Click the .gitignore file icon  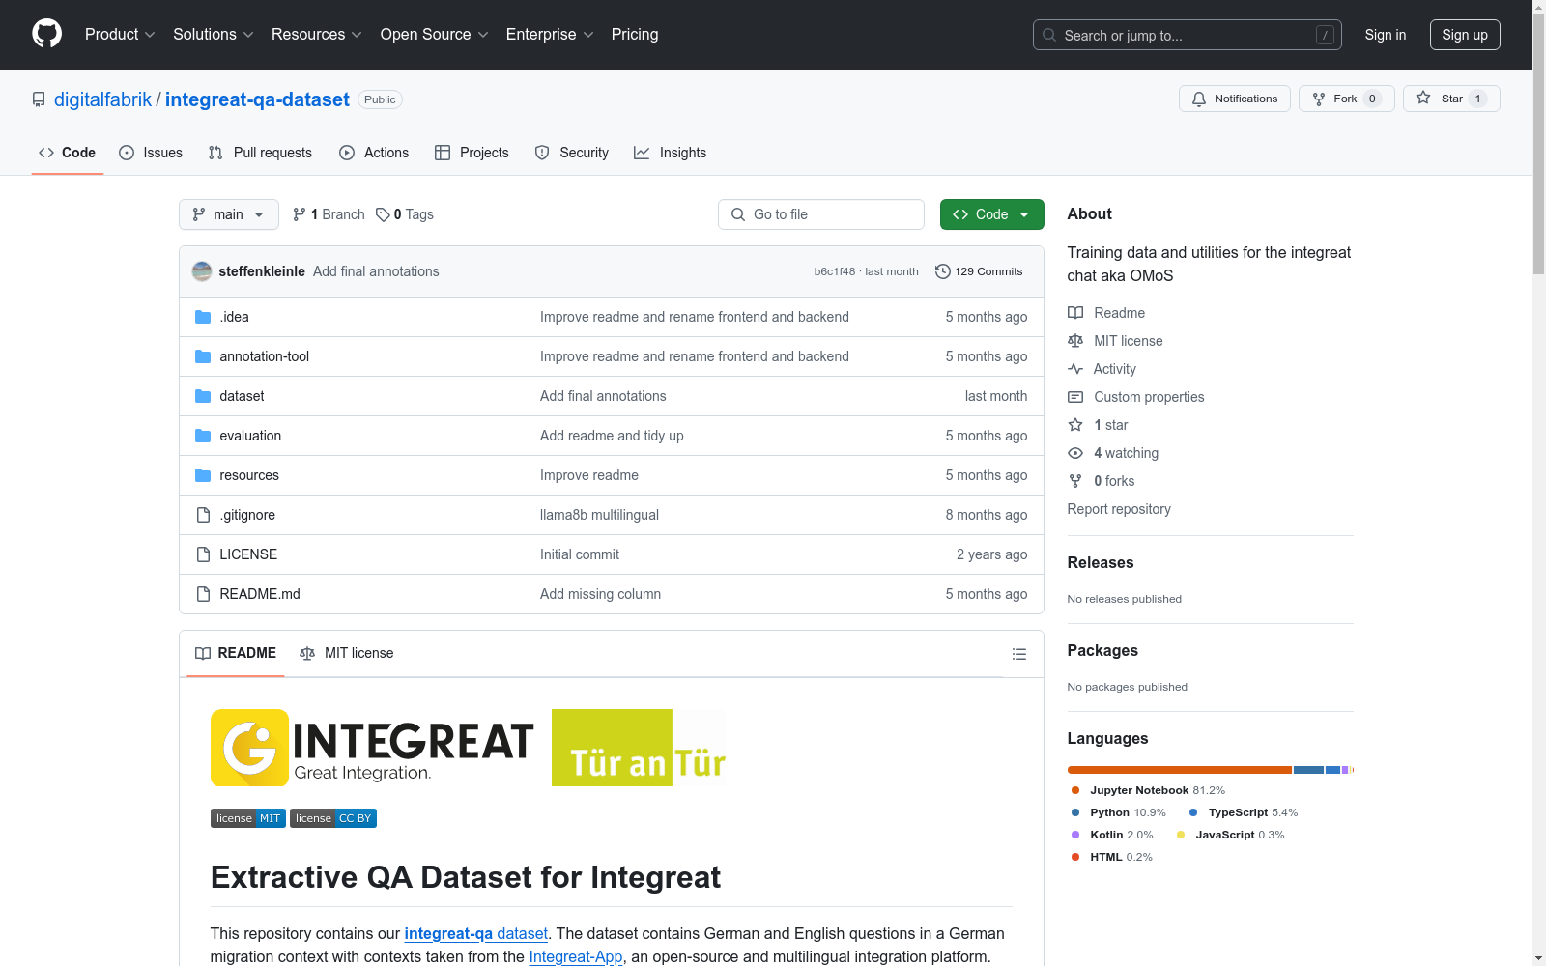tap(203, 515)
